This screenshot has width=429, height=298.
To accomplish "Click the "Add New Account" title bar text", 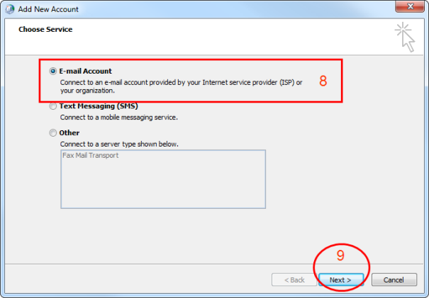I will tap(49, 8).
